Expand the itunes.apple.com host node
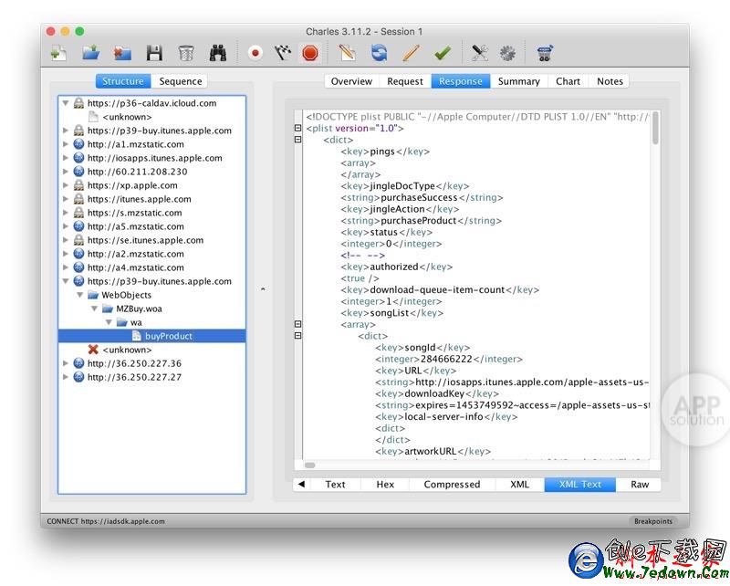The image size is (730, 586). (x=66, y=199)
